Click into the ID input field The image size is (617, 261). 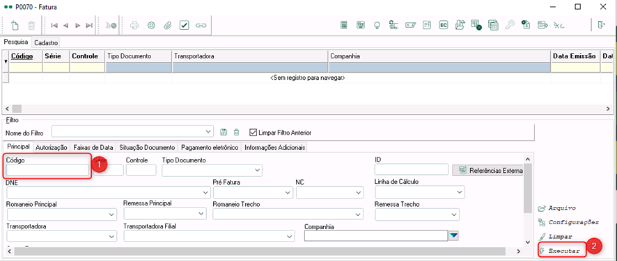click(412, 169)
